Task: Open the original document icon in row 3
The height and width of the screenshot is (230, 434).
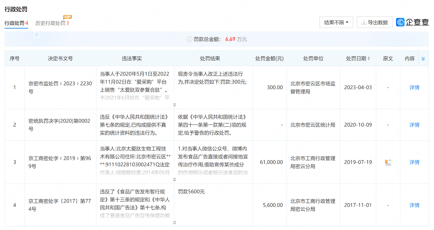Action: (x=388, y=162)
